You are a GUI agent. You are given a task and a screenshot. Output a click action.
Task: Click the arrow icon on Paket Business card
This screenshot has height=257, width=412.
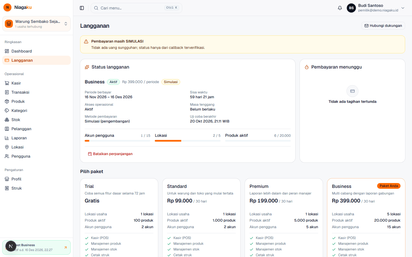point(66,248)
